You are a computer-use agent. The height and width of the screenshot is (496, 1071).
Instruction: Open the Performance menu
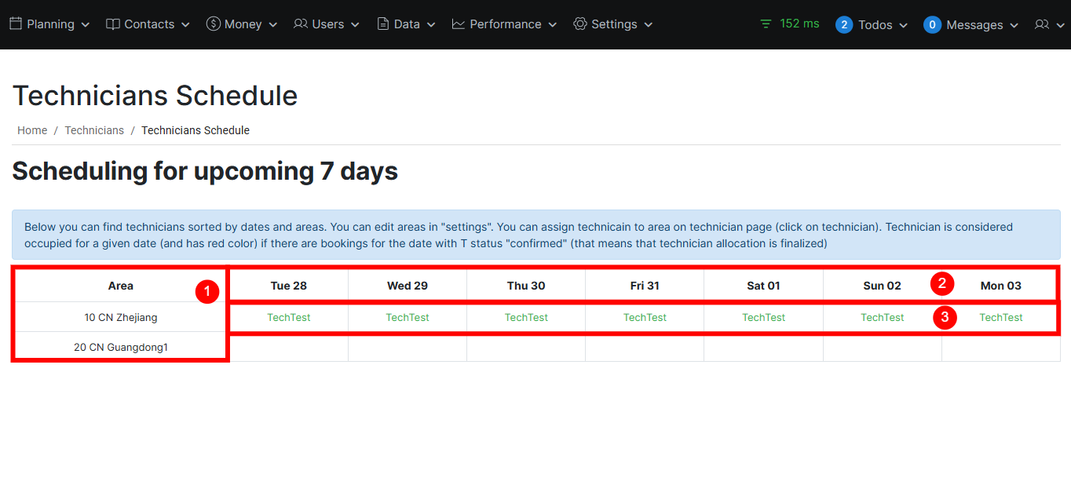[x=505, y=24]
